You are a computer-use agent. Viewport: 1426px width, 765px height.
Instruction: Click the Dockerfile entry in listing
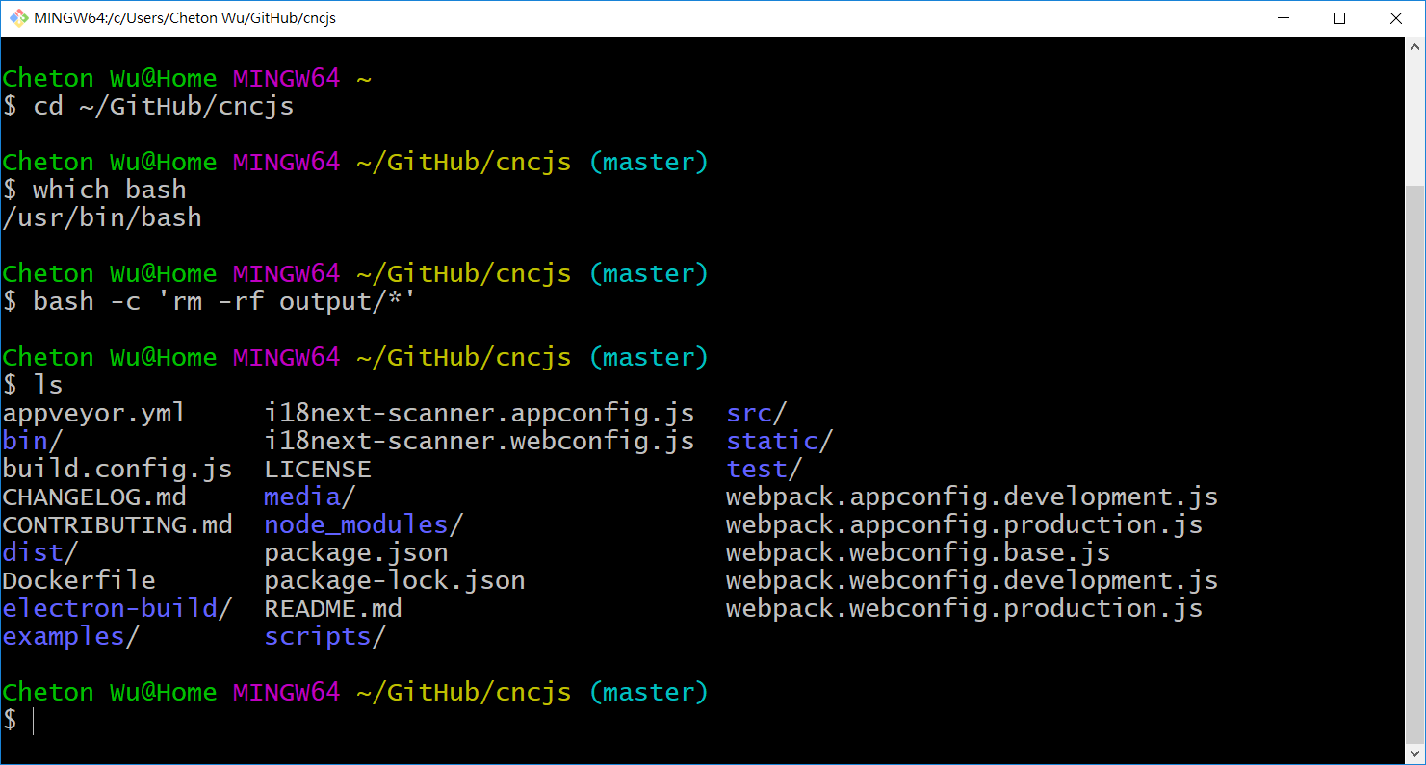[x=78, y=581]
